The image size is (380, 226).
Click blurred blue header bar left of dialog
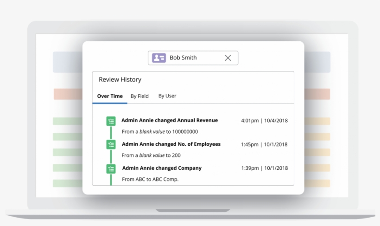67,62
